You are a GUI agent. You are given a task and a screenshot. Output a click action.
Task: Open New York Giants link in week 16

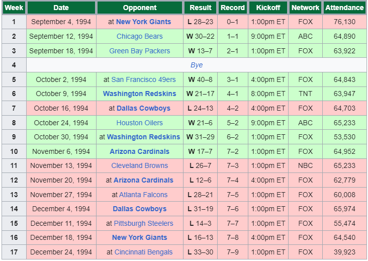coord(139,237)
